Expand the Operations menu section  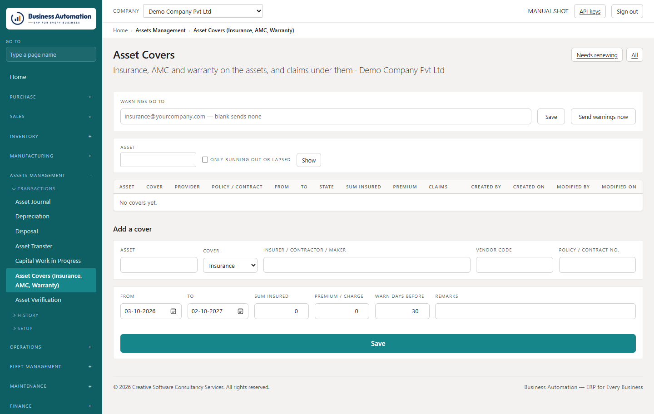coord(51,347)
